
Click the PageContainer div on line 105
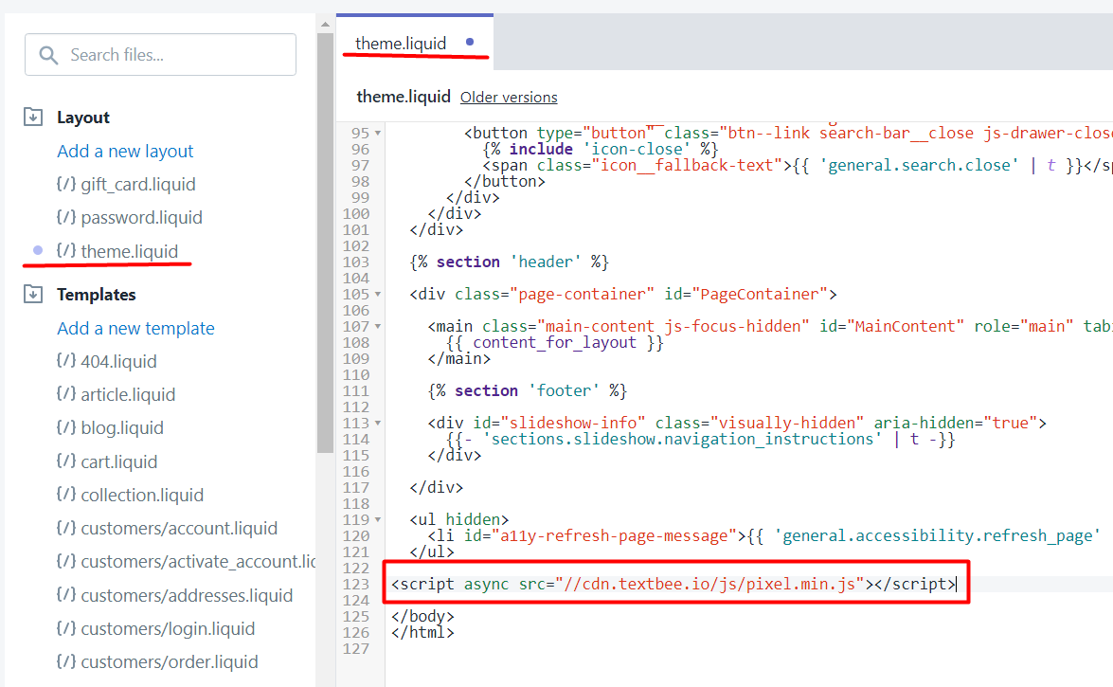click(623, 294)
